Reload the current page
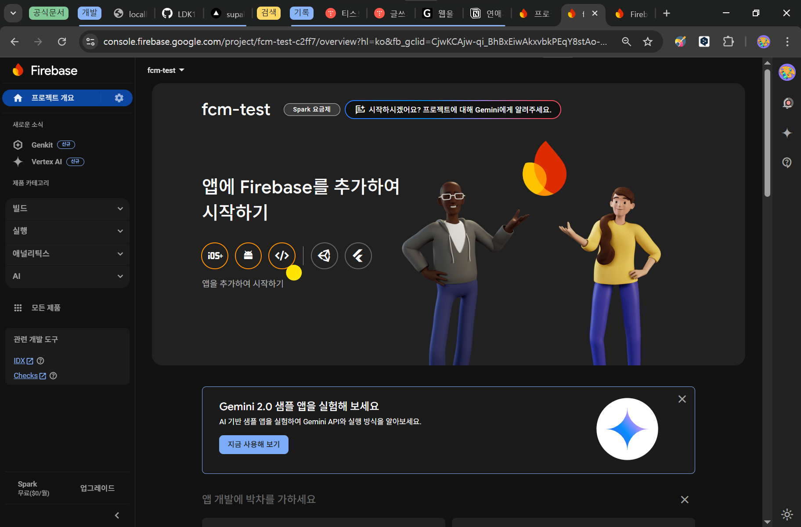Screen dimensions: 801x527 (x=62, y=42)
